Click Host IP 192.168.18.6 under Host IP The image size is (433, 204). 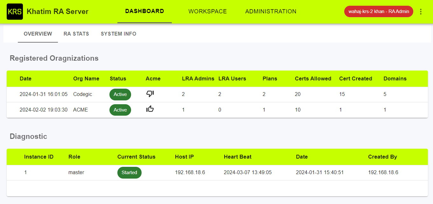tap(190, 173)
